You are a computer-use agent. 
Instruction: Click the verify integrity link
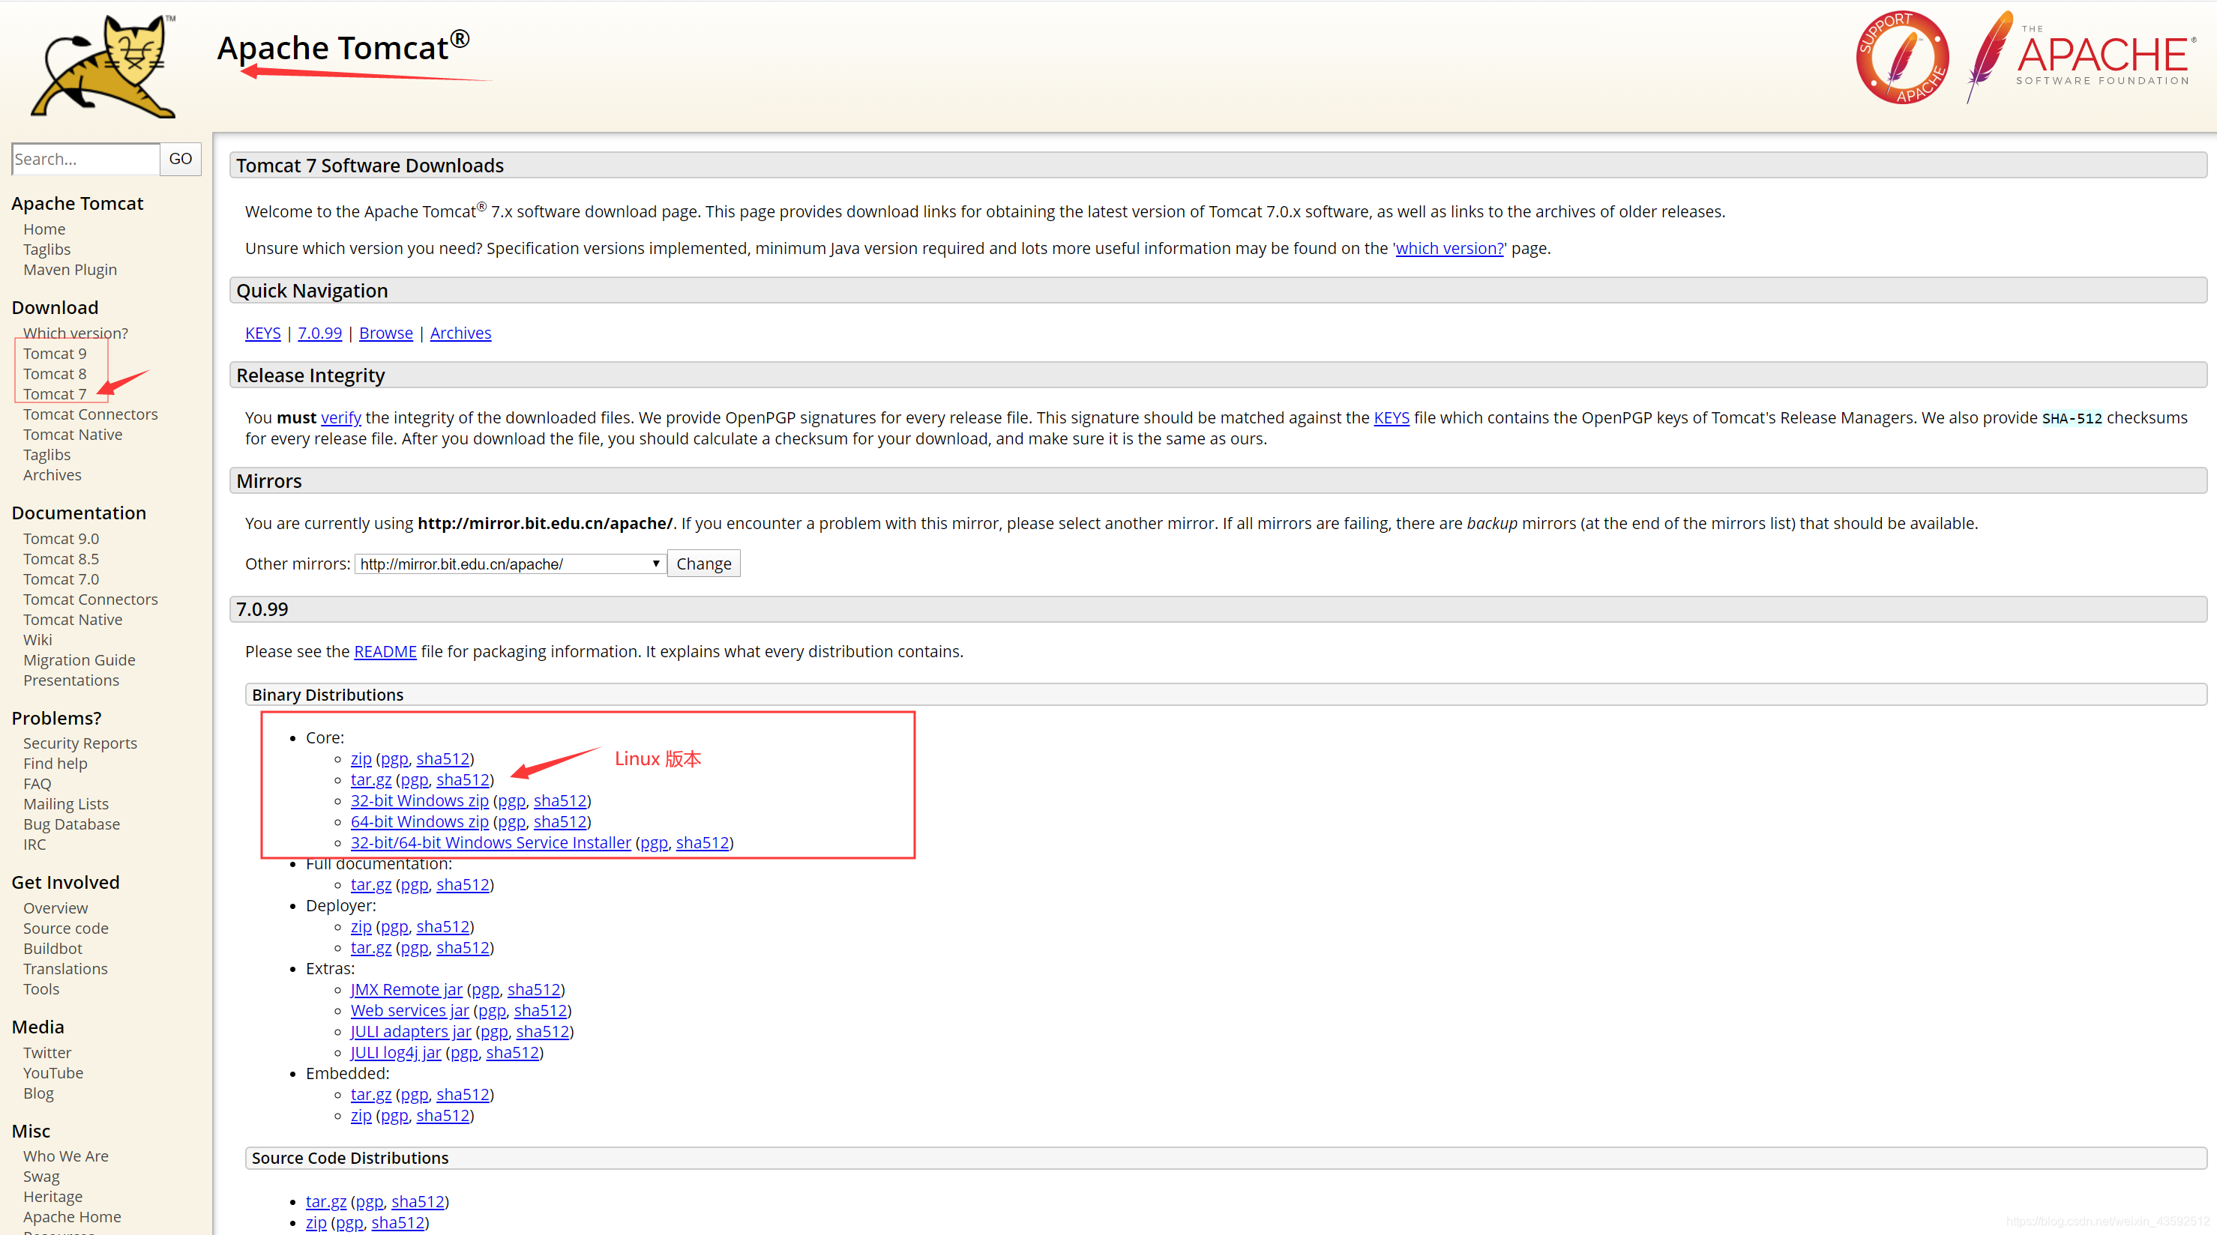point(341,418)
